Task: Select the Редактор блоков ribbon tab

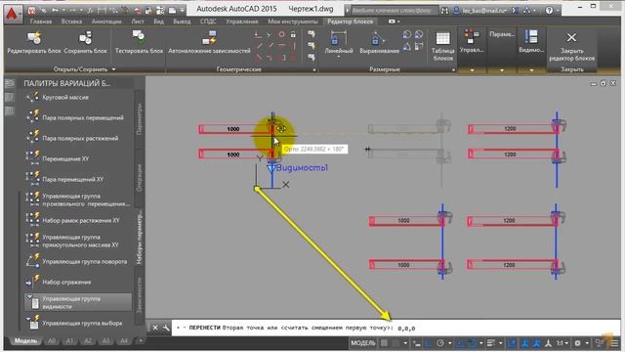Action: pos(350,22)
